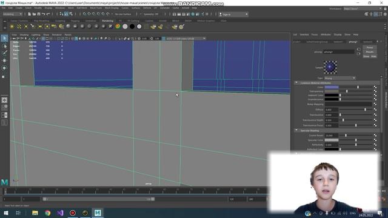Click the Undo arrow icon
Viewport: 388px width, 218px height.
[44, 14]
